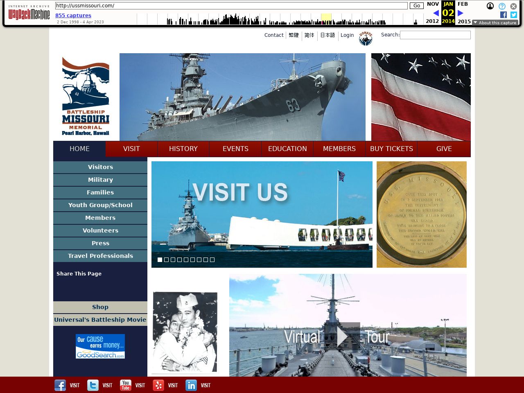Select the first slideshow indicator square

pos(160,260)
